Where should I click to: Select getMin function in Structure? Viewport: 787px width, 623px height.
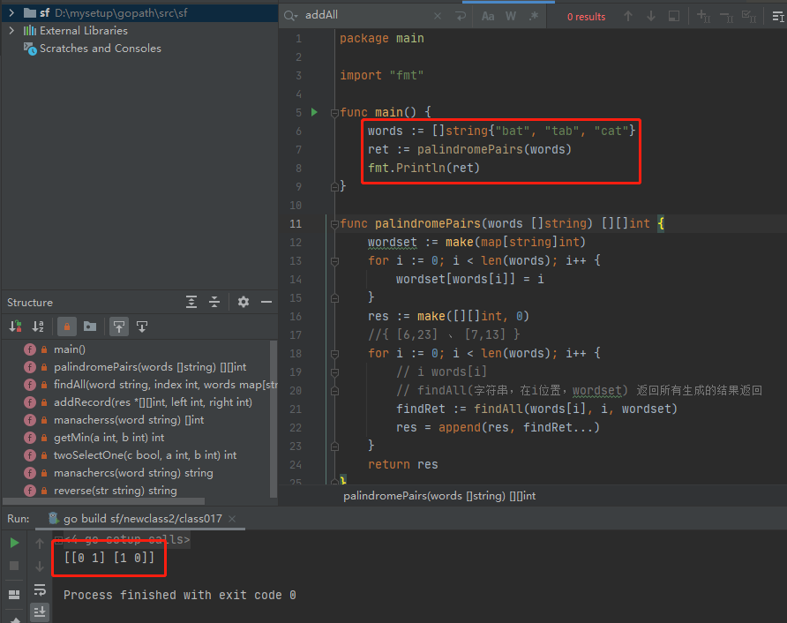[x=109, y=438]
